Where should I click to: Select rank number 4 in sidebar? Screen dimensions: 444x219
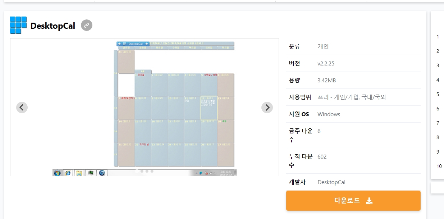coord(438,80)
